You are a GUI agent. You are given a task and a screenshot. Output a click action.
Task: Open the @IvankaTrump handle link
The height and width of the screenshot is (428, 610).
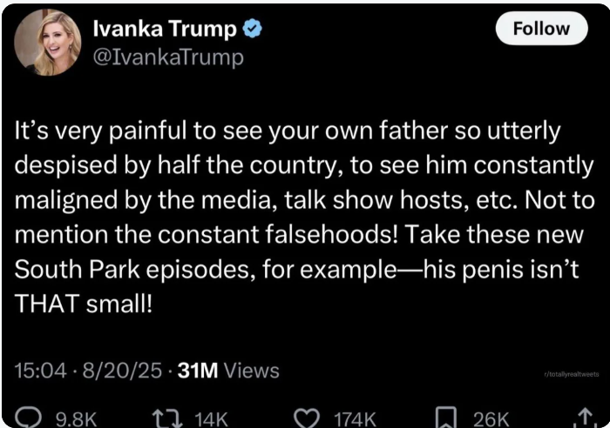click(x=168, y=57)
